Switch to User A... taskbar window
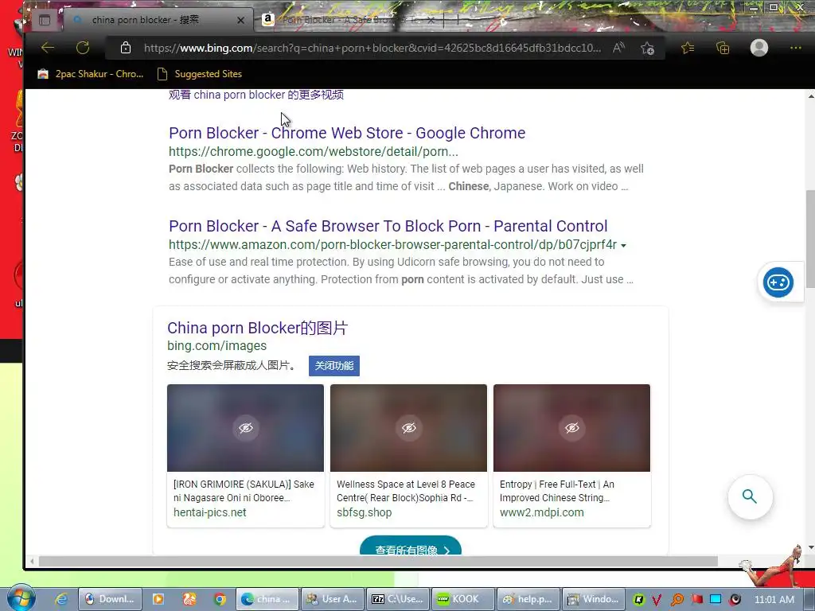Viewport: 815px width, 611px height. 333,599
